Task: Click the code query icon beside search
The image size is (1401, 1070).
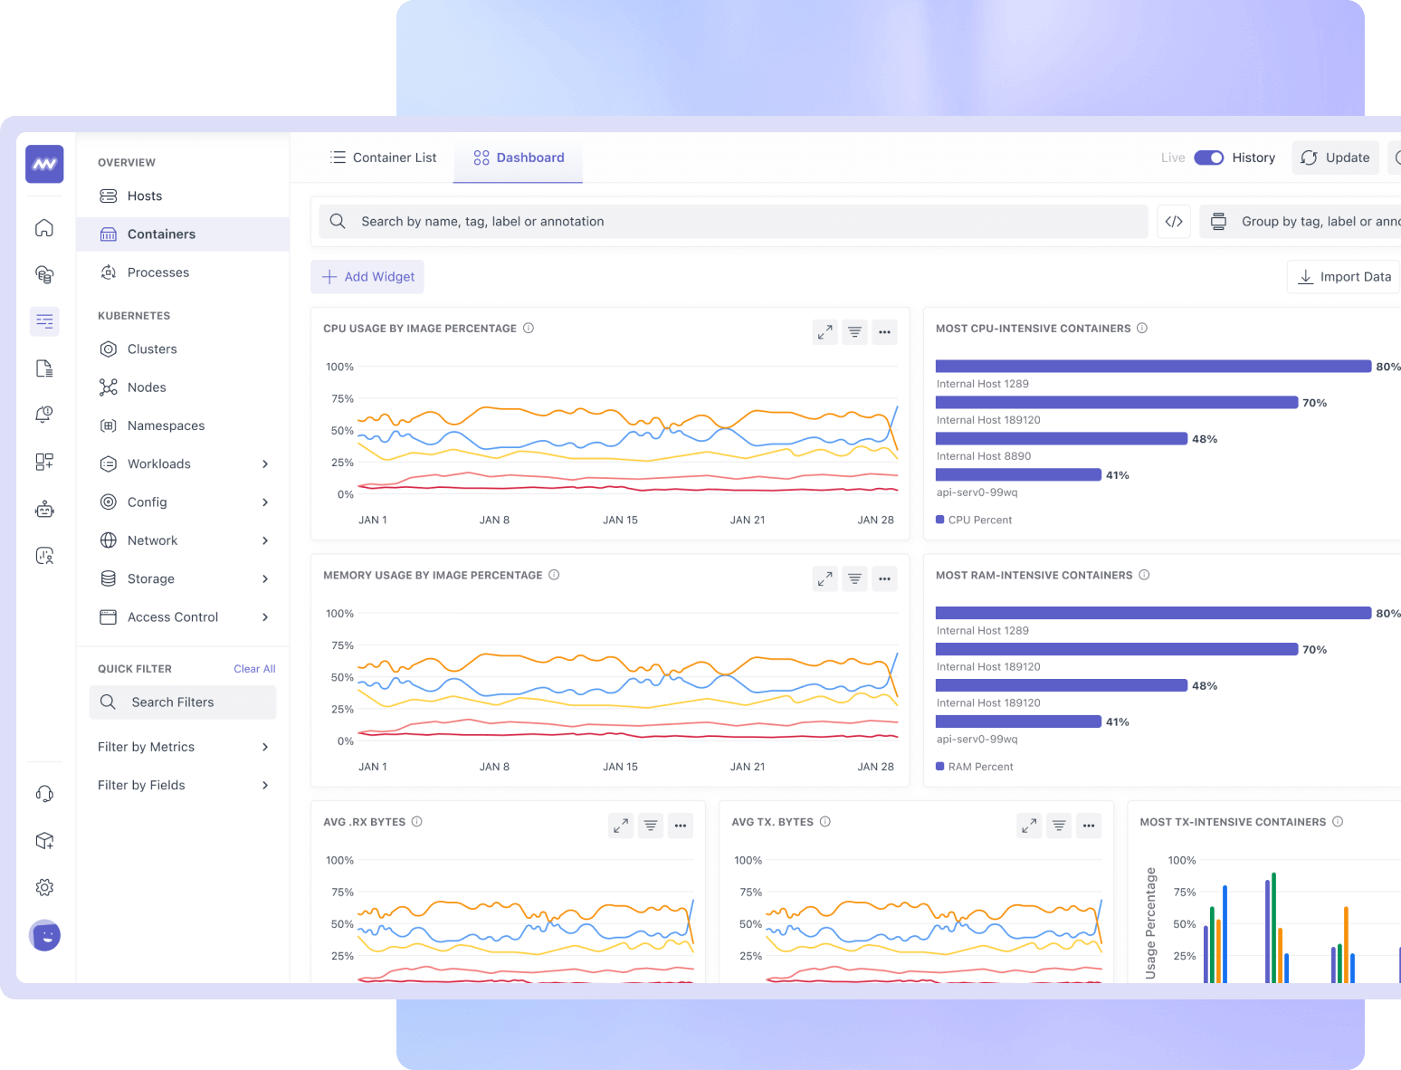Action: (x=1174, y=222)
